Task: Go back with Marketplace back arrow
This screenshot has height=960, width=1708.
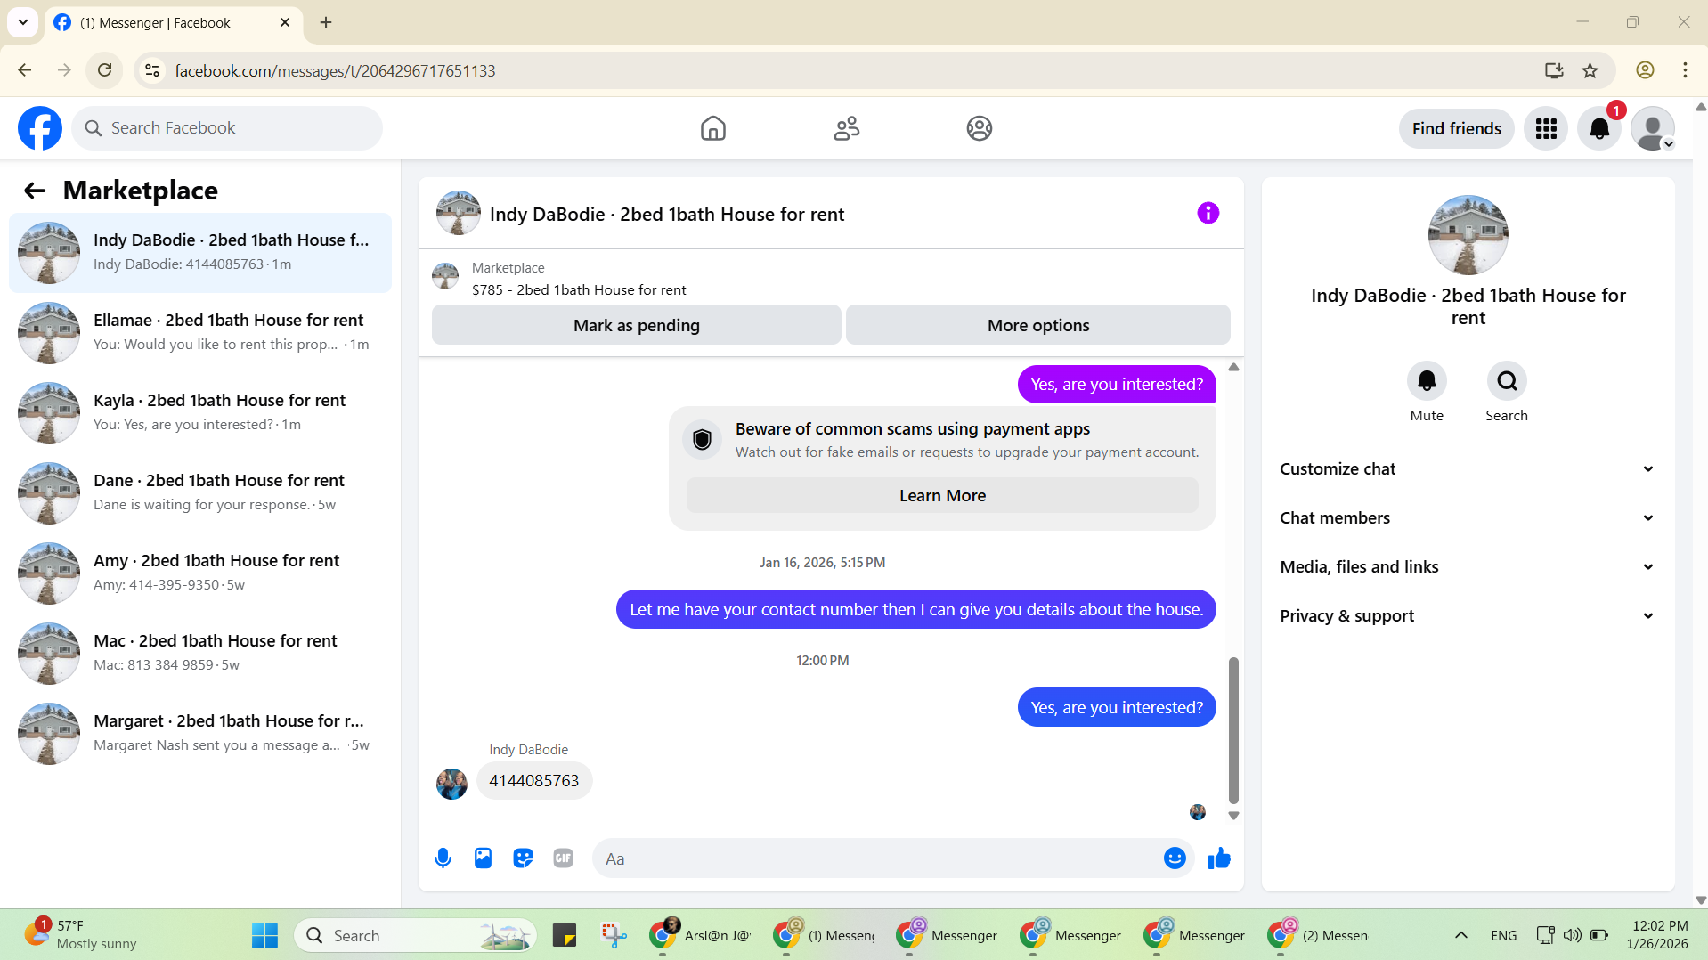Action: pyautogui.click(x=35, y=191)
